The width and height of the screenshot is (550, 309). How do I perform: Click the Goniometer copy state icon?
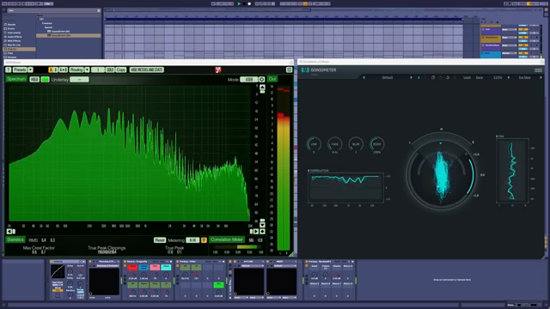pyautogui.click(x=433, y=77)
